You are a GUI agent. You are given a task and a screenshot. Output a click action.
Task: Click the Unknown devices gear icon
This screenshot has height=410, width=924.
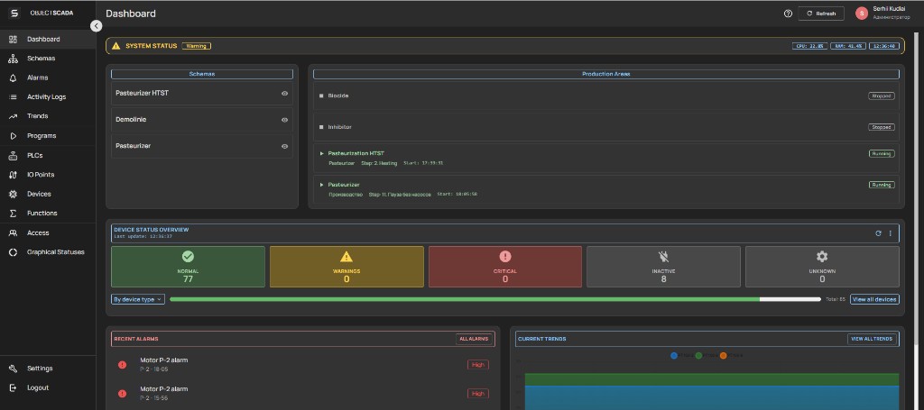click(x=822, y=257)
